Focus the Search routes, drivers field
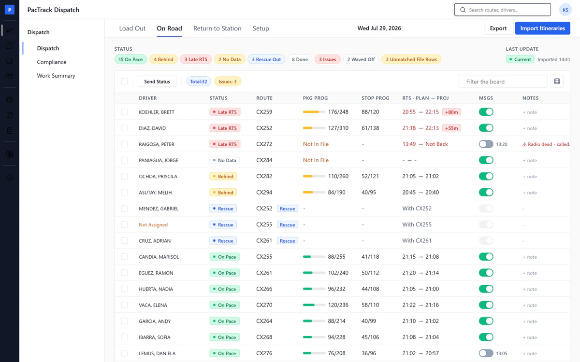The image size is (580, 362). [x=503, y=10]
